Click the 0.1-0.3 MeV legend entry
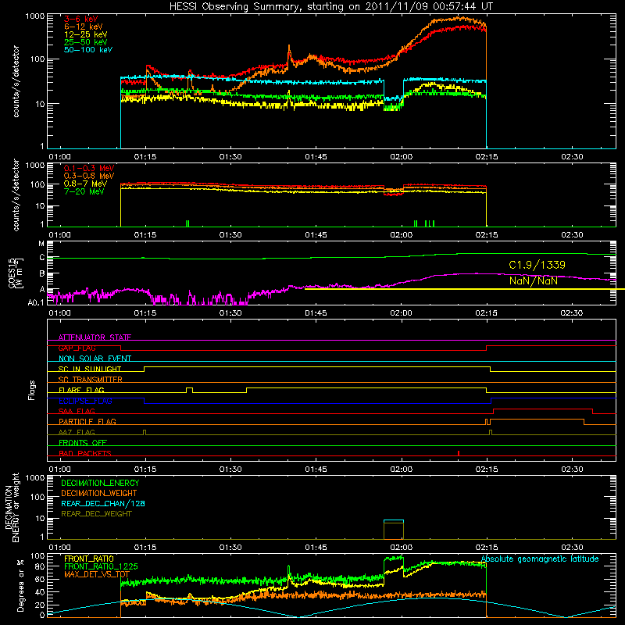625x625 pixels. click(89, 168)
